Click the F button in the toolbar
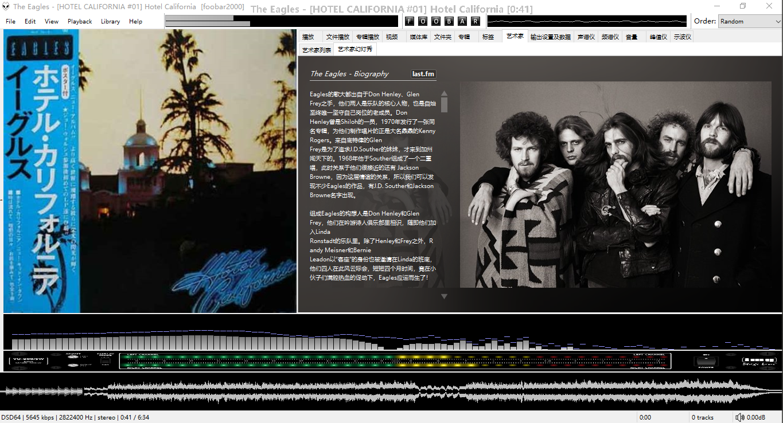783x423 pixels. point(410,21)
